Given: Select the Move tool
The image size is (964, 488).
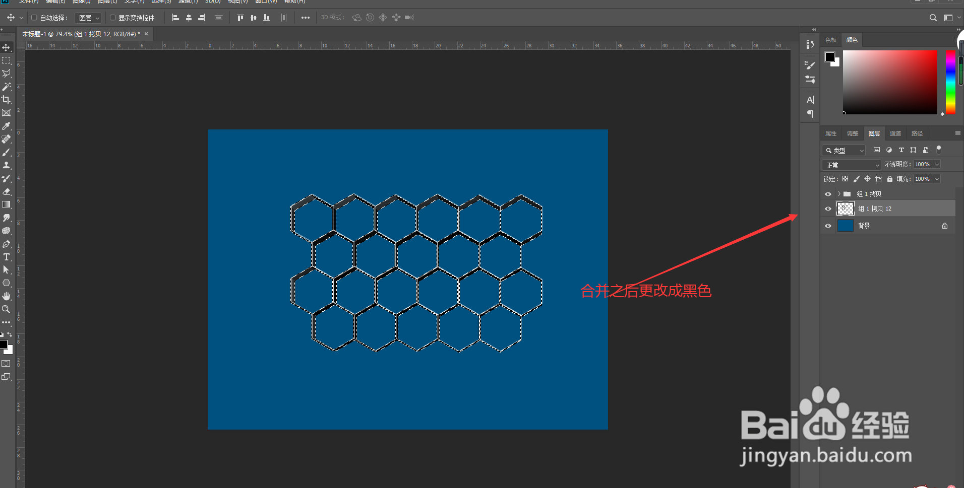Looking at the screenshot, I should (x=7, y=48).
